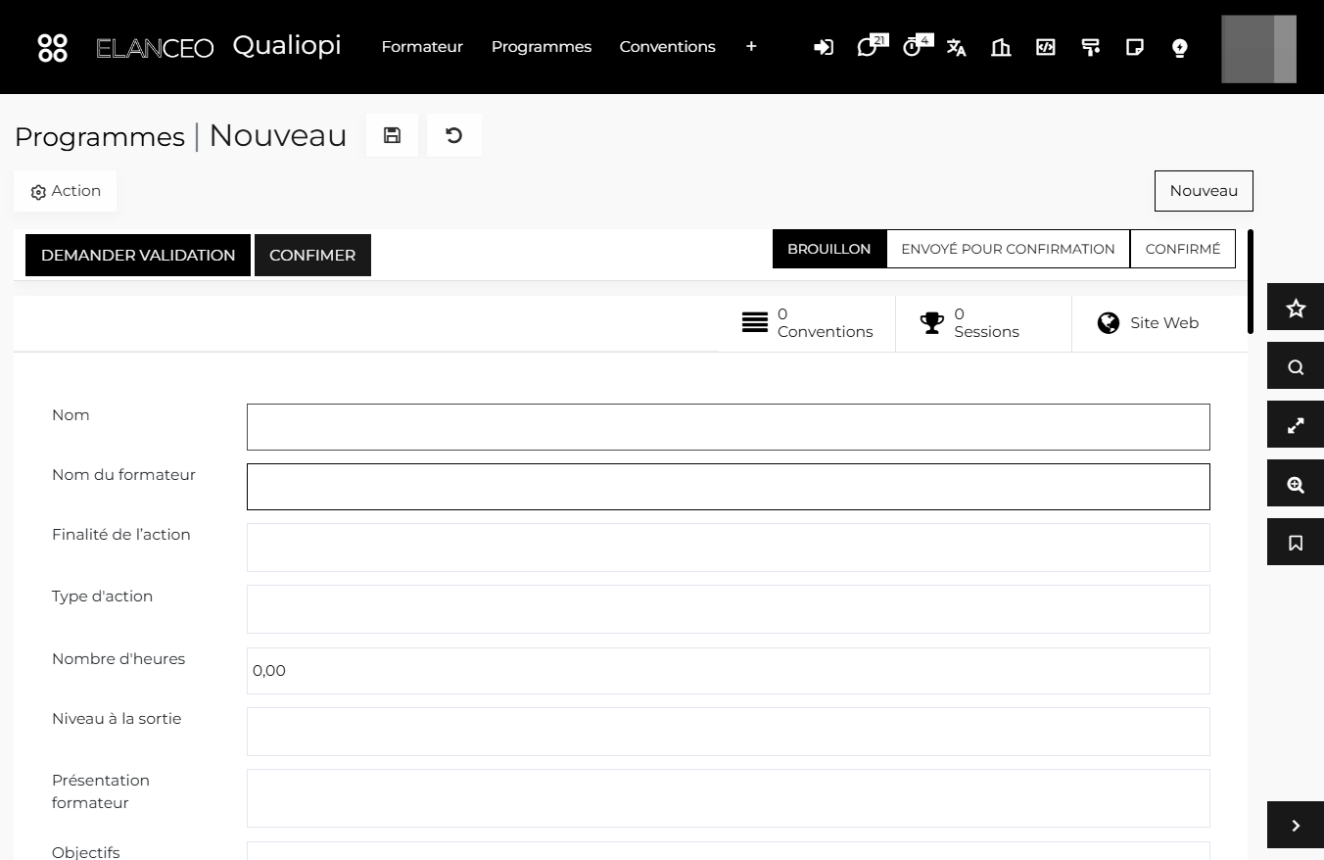Viewport: 1324px width, 860px height.
Task: Open the Niveau à la sortie field
Action: click(729, 732)
